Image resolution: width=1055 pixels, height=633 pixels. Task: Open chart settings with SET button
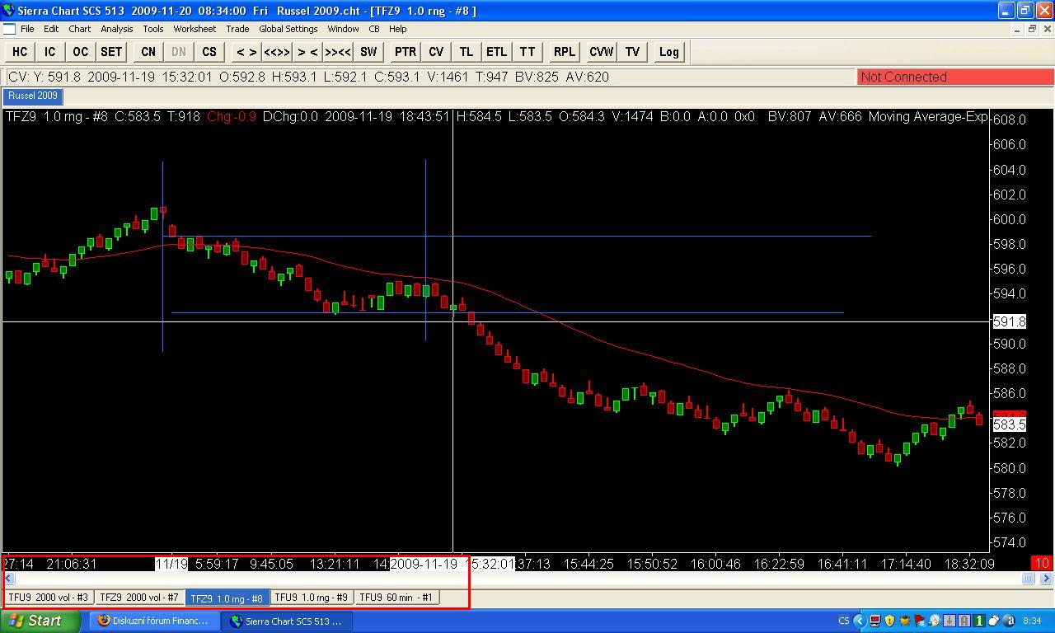click(111, 51)
